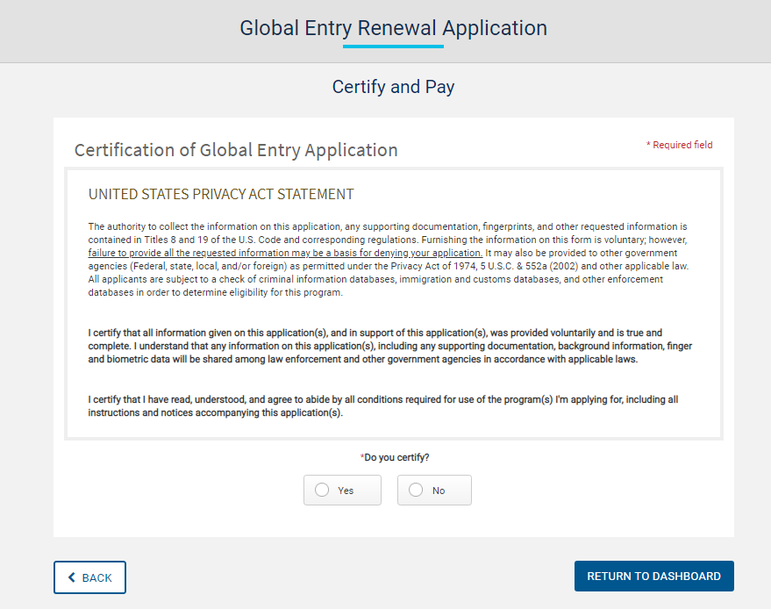Click UNITED STATES PRIVACY ACT STATEMENT heading
This screenshot has height=609, width=771.
pos(221,194)
